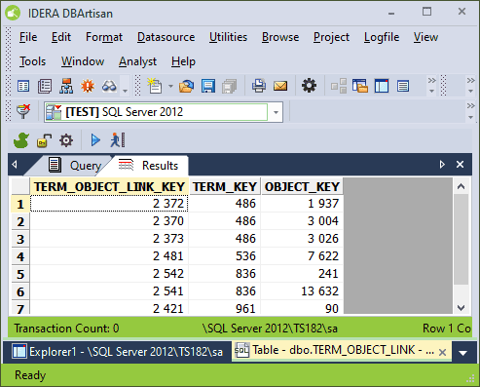Create a new script with New icon
480x387 pixels.
[155, 86]
